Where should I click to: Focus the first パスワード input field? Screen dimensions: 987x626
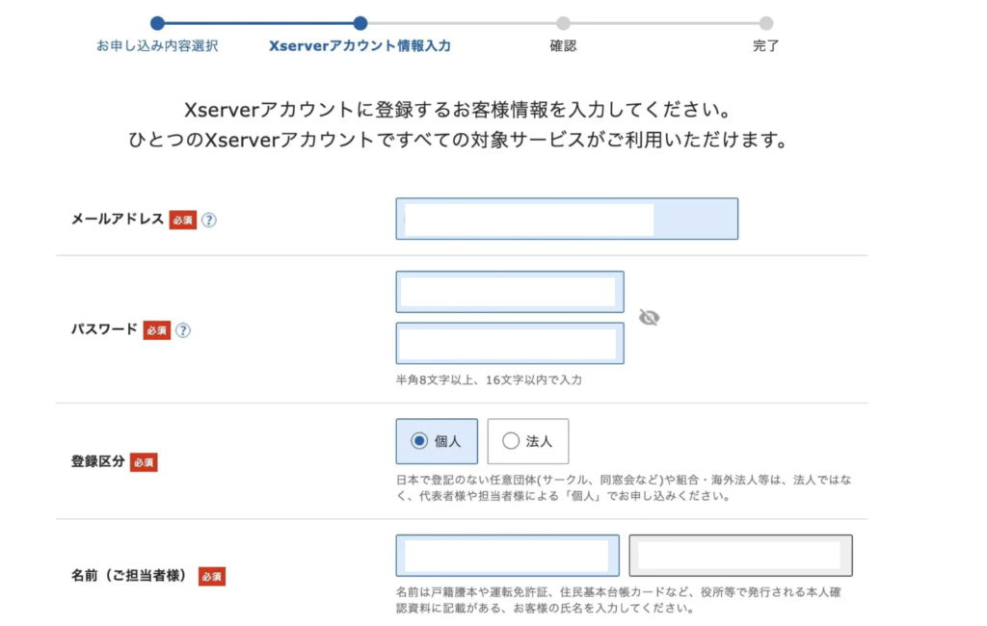[510, 292]
